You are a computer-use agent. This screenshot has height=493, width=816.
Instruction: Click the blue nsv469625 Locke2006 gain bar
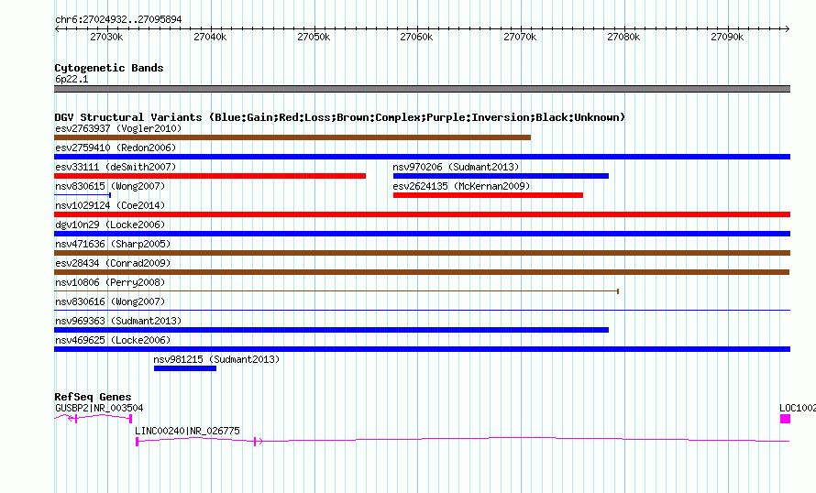422,349
